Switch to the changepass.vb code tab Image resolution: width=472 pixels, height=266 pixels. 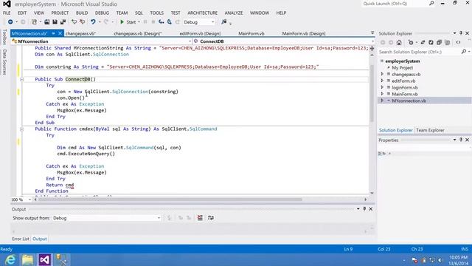[x=80, y=33]
